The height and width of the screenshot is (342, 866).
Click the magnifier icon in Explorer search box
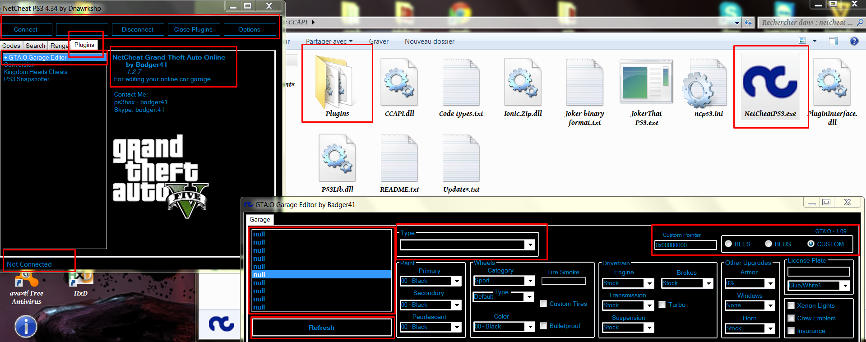[x=860, y=22]
